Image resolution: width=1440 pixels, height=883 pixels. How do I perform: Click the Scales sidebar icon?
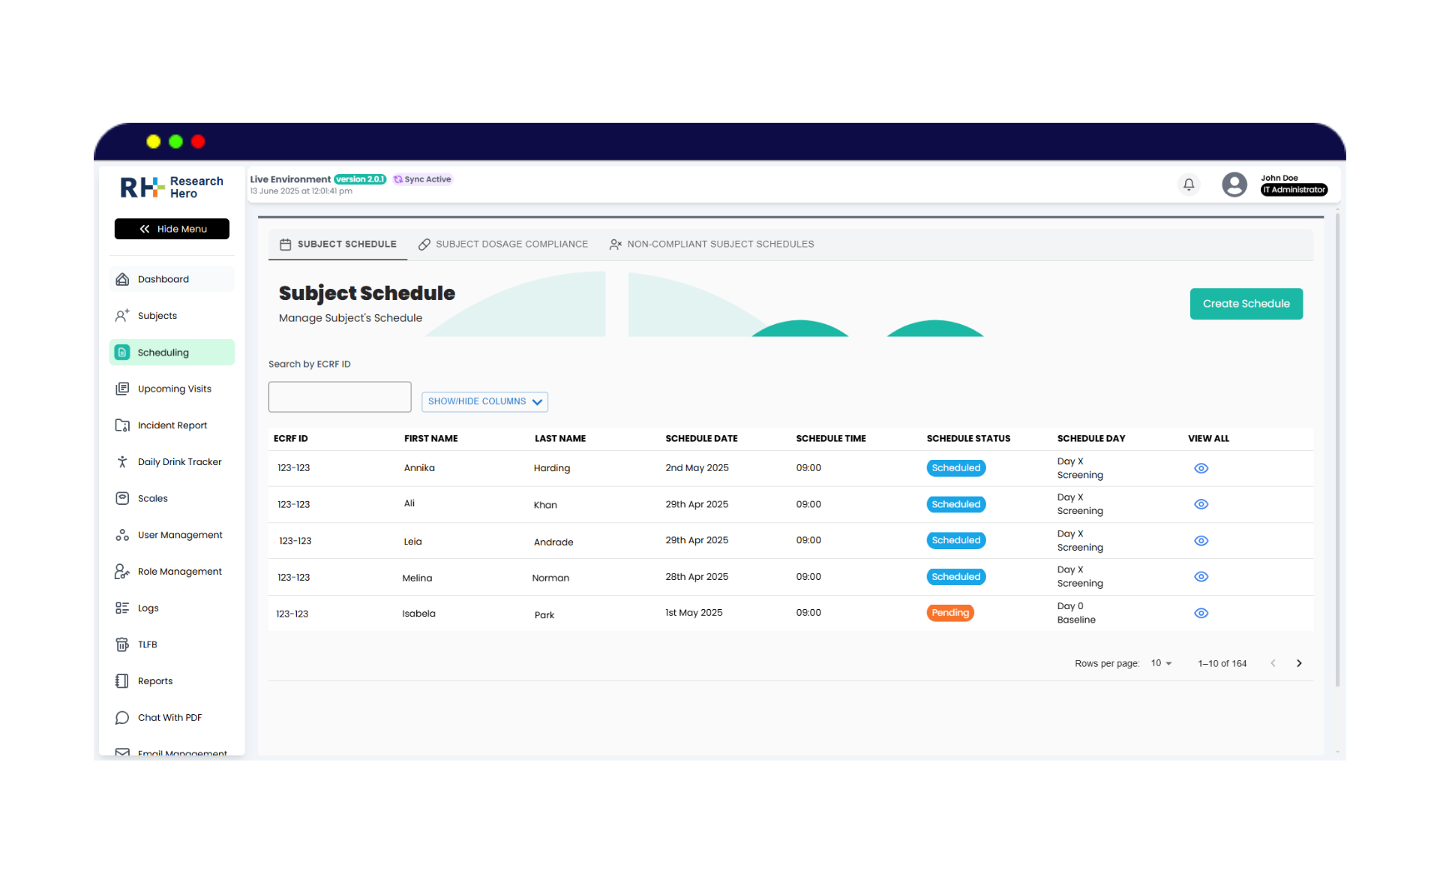122,498
